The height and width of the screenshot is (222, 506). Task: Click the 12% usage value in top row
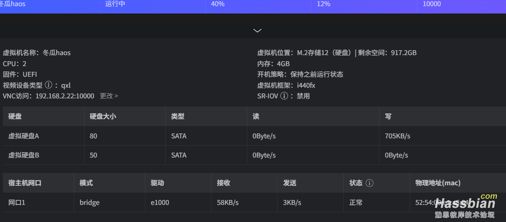tap(323, 4)
